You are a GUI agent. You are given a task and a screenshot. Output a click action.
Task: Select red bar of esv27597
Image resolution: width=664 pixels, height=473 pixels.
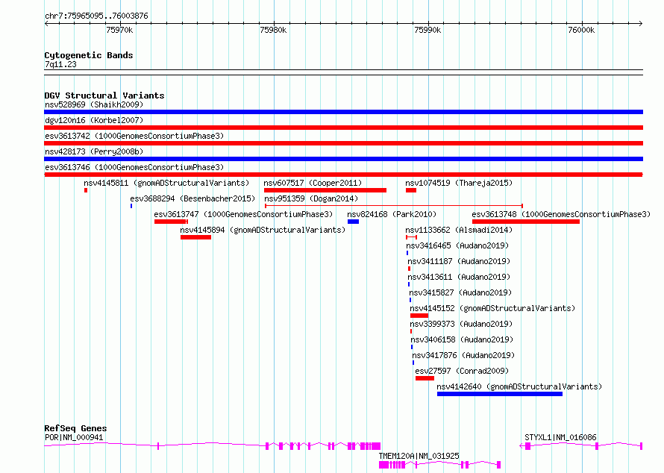[425, 378]
